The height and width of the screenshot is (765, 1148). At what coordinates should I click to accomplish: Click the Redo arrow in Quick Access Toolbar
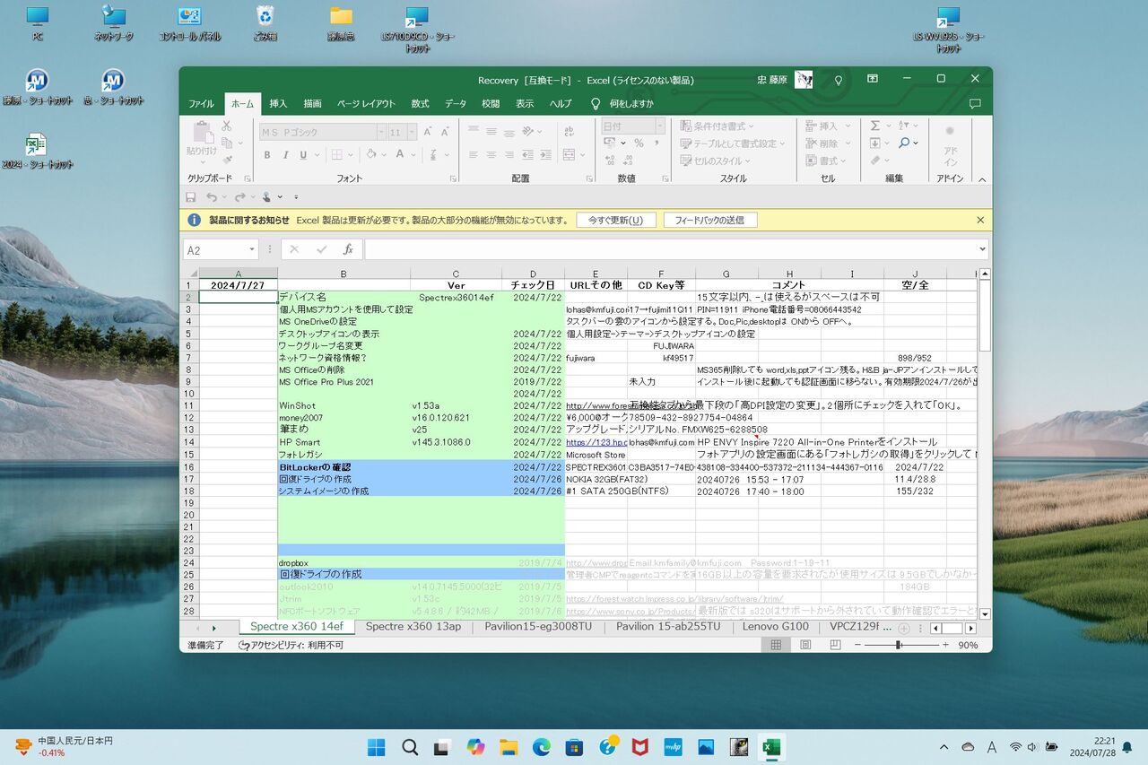click(x=239, y=197)
